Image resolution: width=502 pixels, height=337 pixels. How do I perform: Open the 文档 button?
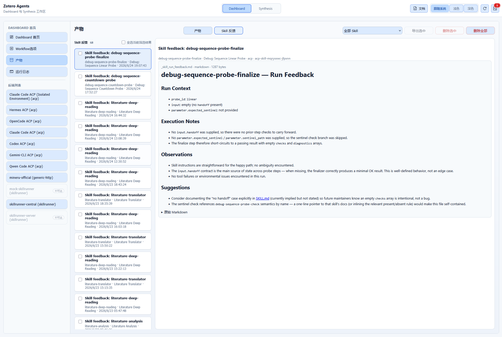click(419, 8)
